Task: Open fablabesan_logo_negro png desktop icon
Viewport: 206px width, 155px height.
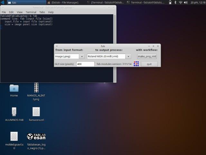Action: pos(36,136)
